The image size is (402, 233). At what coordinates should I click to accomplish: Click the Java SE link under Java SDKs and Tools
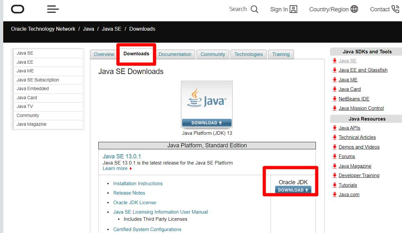click(347, 61)
